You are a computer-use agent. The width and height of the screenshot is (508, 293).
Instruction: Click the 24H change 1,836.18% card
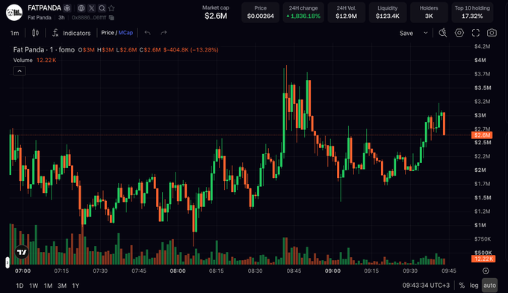pyautogui.click(x=303, y=12)
